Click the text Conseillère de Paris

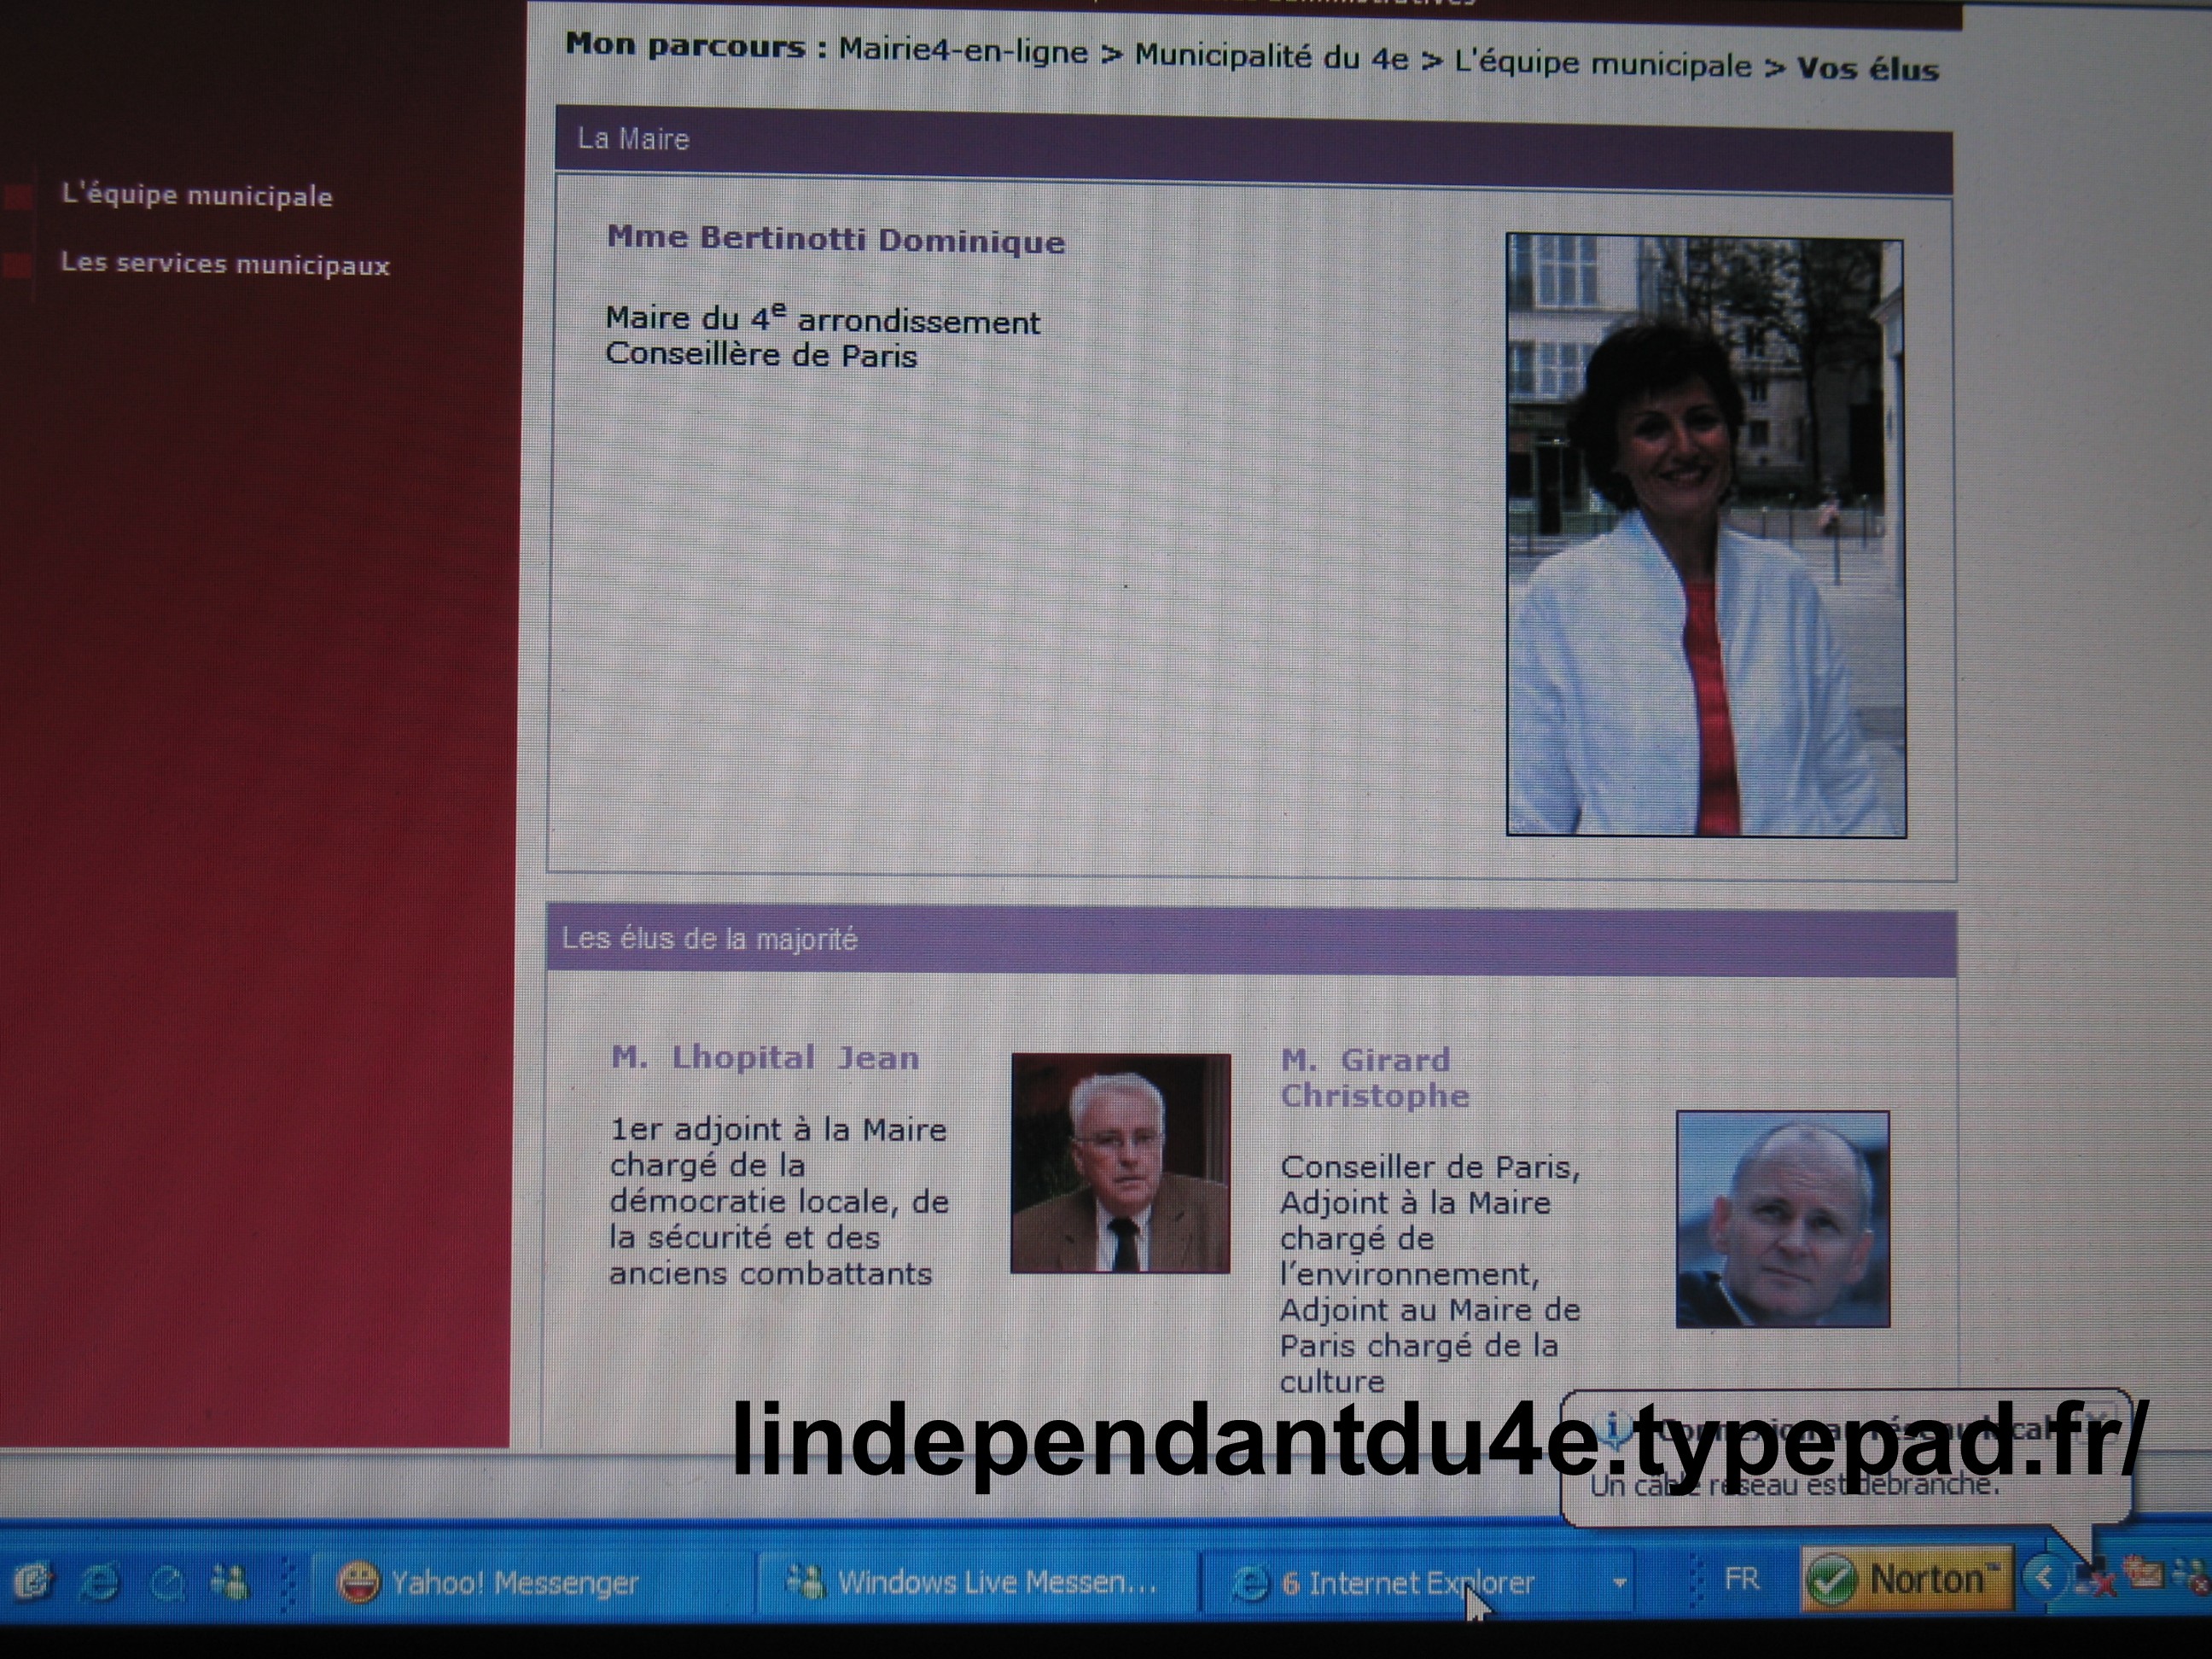click(x=761, y=355)
